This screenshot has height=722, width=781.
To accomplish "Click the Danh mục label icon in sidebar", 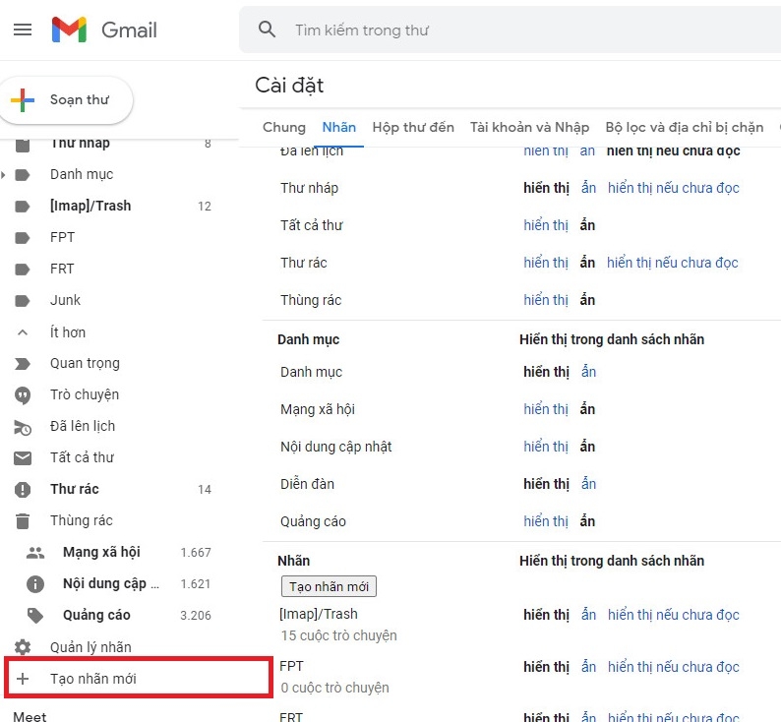I will click(x=23, y=175).
